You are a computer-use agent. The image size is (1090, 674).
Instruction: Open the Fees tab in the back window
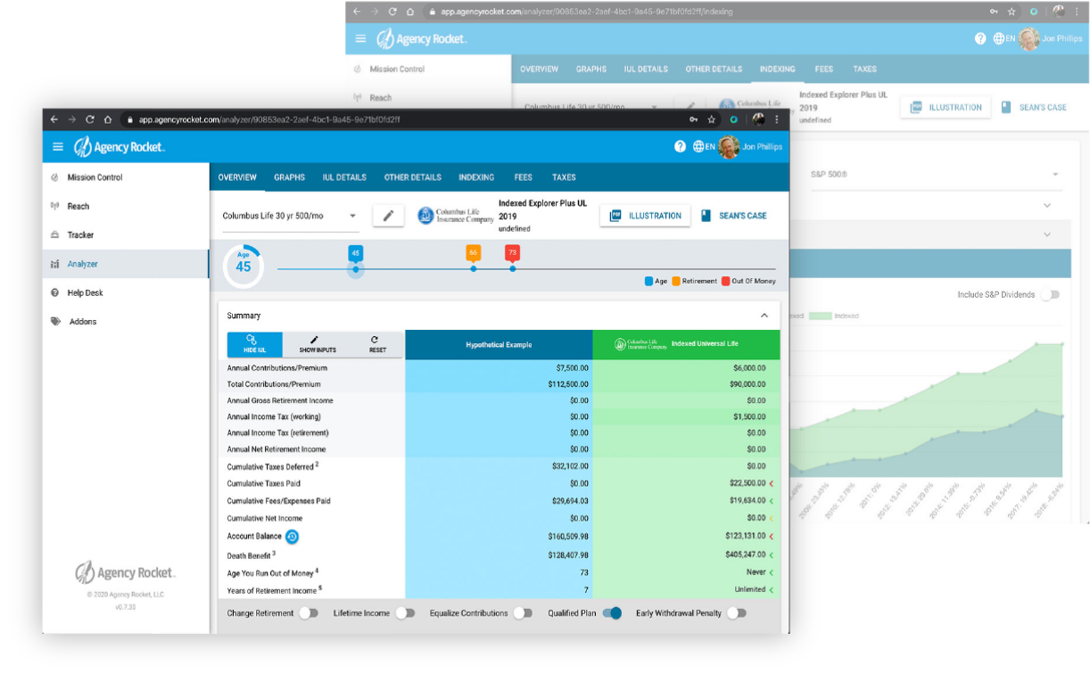pos(824,69)
